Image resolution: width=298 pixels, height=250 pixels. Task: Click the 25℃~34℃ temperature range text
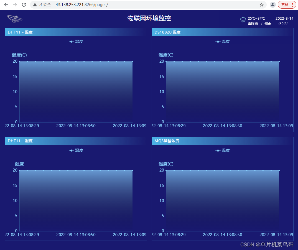click(256, 18)
